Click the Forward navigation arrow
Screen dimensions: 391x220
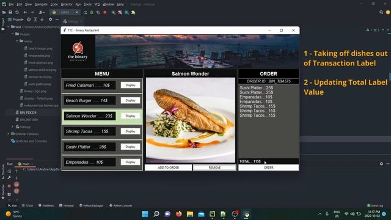[32, 12]
